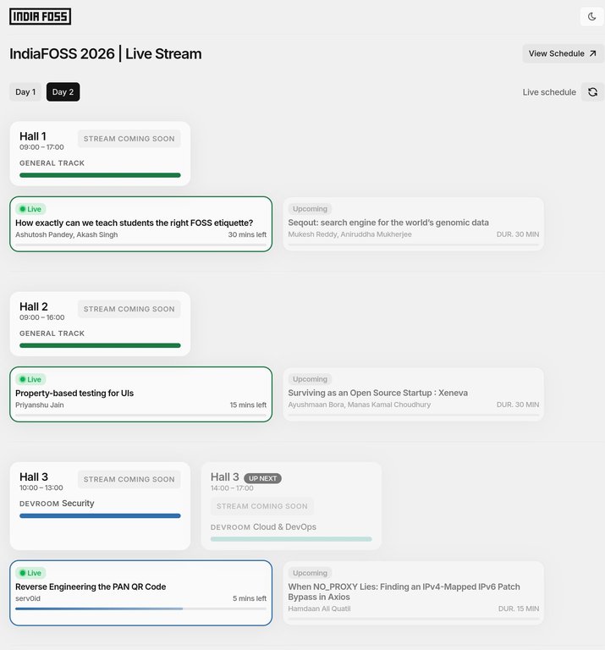Click Upcoming badge on Xeneva talk
Screen dimensions: 605x650
(310, 379)
